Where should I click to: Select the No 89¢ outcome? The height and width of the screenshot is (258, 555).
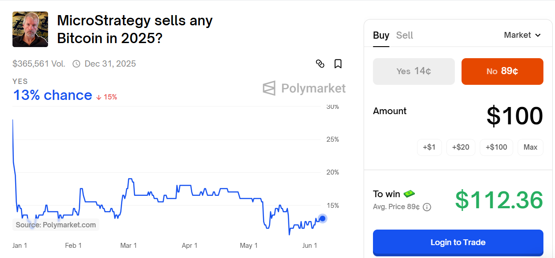(502, 71)
